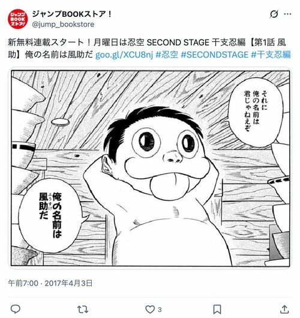Image resolution: width=300 pixels, height=318 pixels.
Task: Open the #SECONDSTAGE hashtag
Action: (x=214, y=55)
